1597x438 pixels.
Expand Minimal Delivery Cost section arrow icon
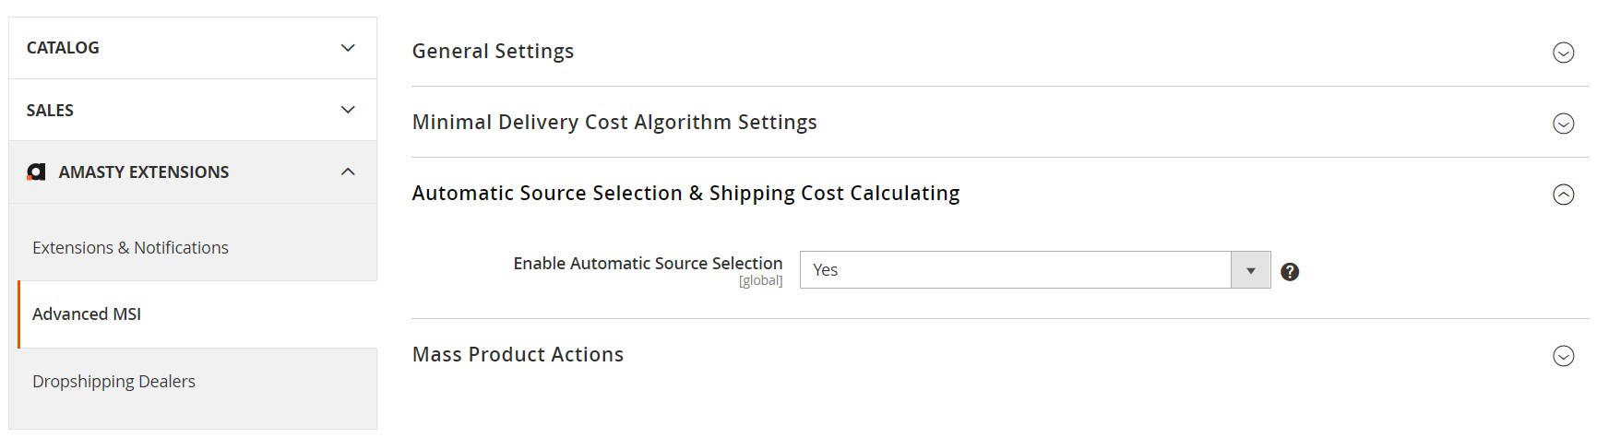tap(1563, 124)
